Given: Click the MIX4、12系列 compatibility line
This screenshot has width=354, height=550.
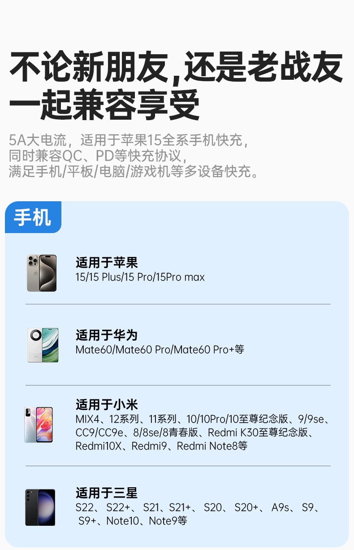Looking at the screenshot, I should tap(203, 419).
